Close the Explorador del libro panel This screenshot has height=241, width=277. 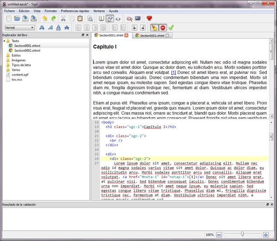(87, 35)
